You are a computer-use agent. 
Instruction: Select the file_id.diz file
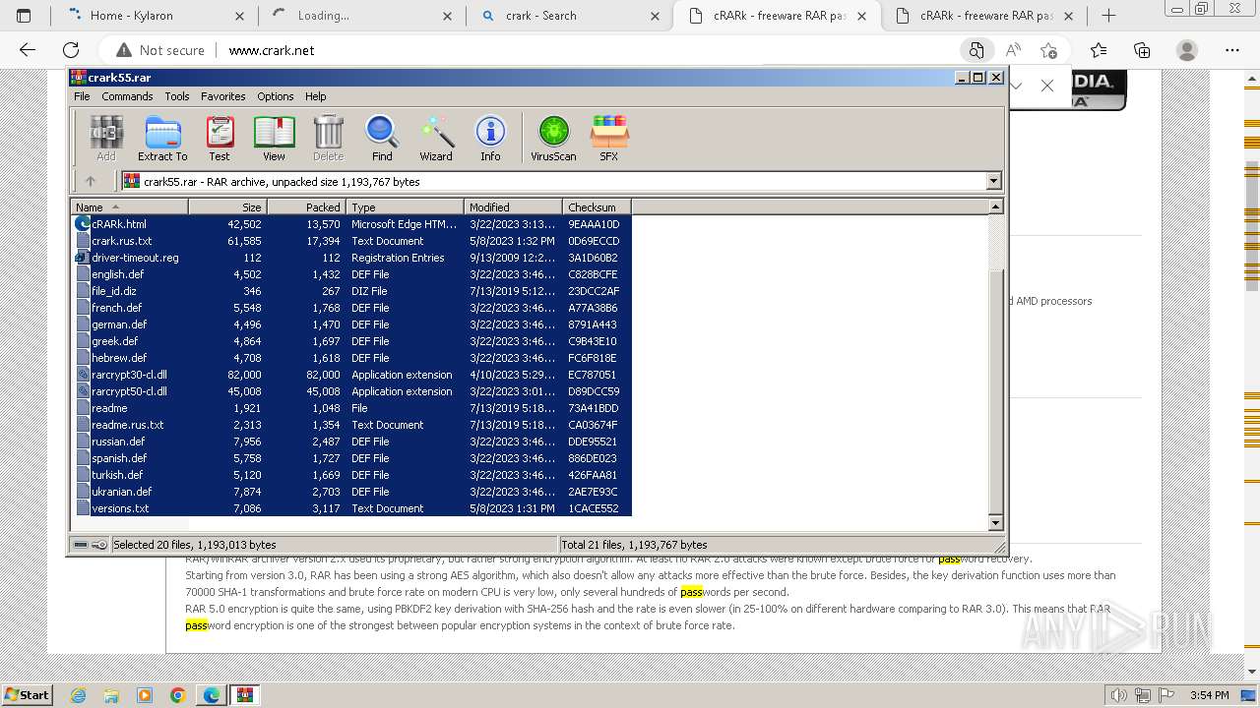[x=114, y=291]
